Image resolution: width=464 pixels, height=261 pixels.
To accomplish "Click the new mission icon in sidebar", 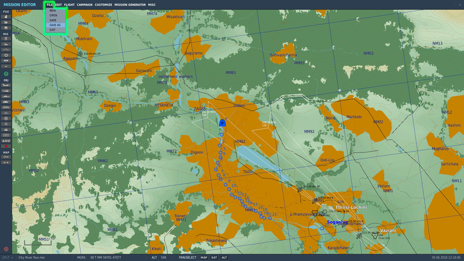I will tap(6, 17).
